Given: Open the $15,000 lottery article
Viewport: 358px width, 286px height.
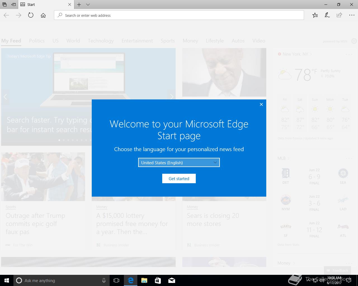Looking at the screenshot, I should point(132,224).
